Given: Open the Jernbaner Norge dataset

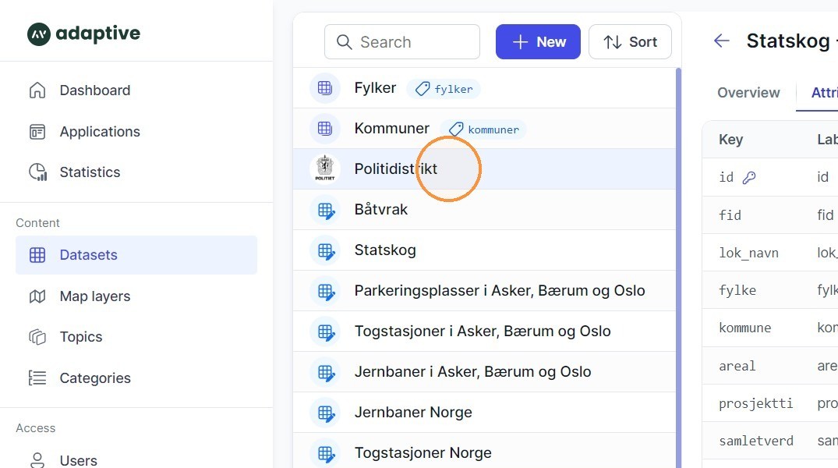Looking at the screenshot, I should [x=484, y=413].
